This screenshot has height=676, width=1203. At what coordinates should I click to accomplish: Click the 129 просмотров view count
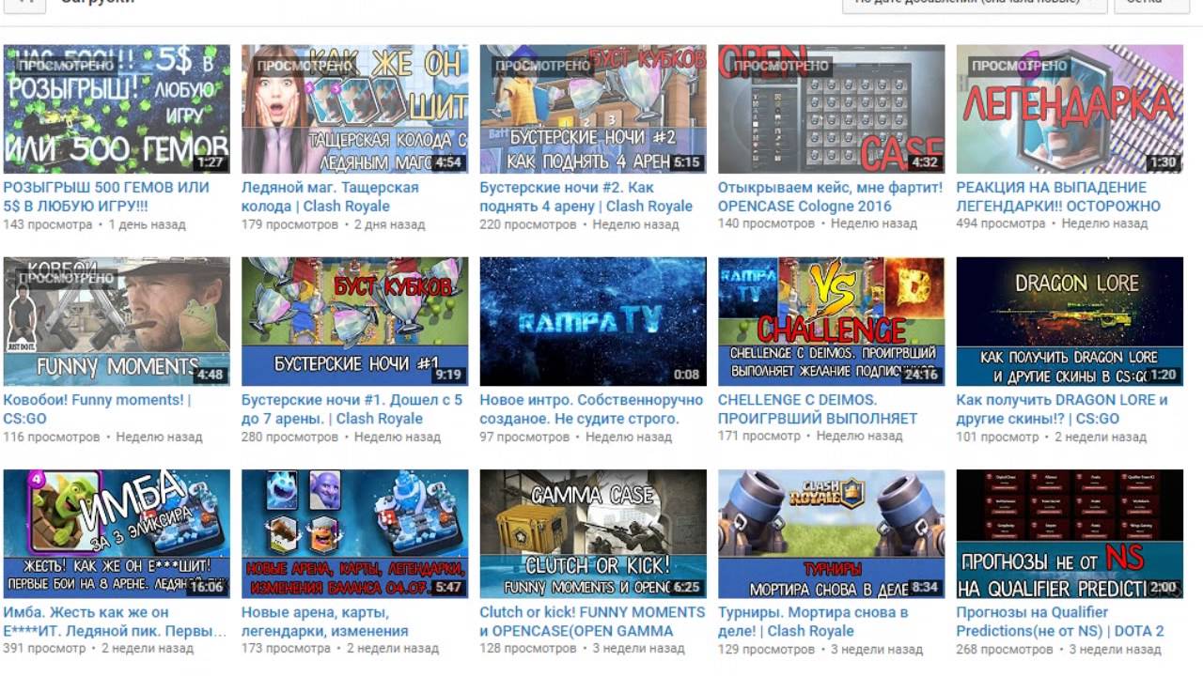pos(766,649)
